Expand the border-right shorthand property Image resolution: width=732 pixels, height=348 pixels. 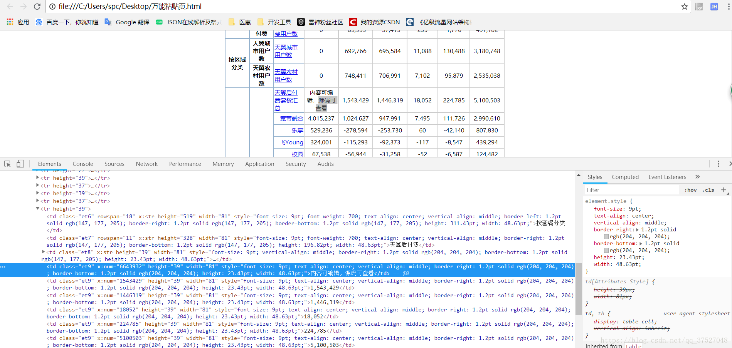pyautogui.click(x=637, y=230)
